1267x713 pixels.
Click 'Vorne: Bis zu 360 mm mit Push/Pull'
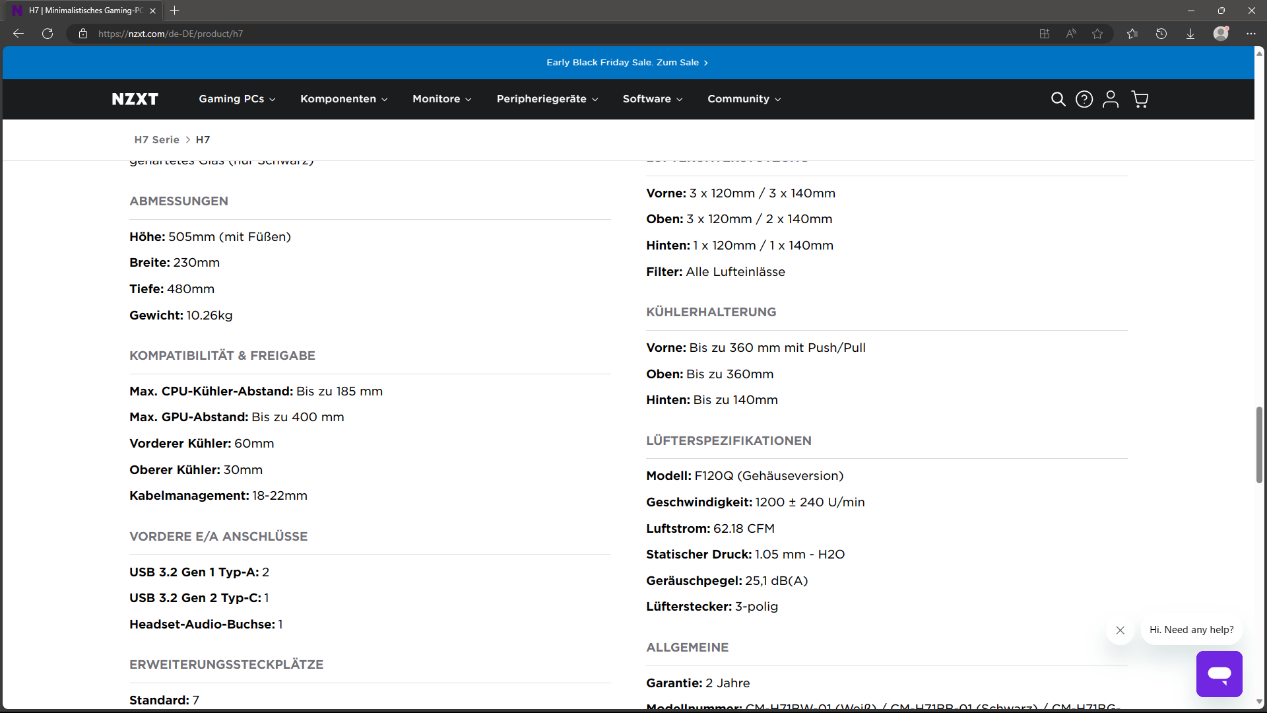[756, 348]
